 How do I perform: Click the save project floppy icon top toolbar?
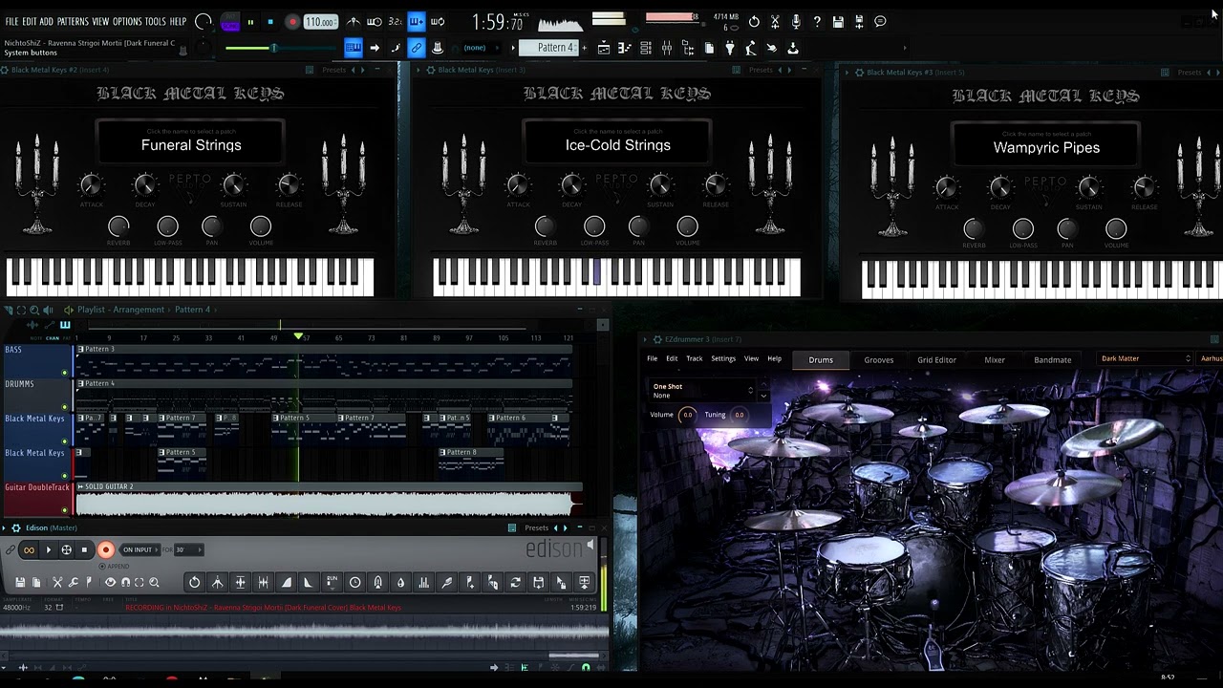click(x=838, y=21)
